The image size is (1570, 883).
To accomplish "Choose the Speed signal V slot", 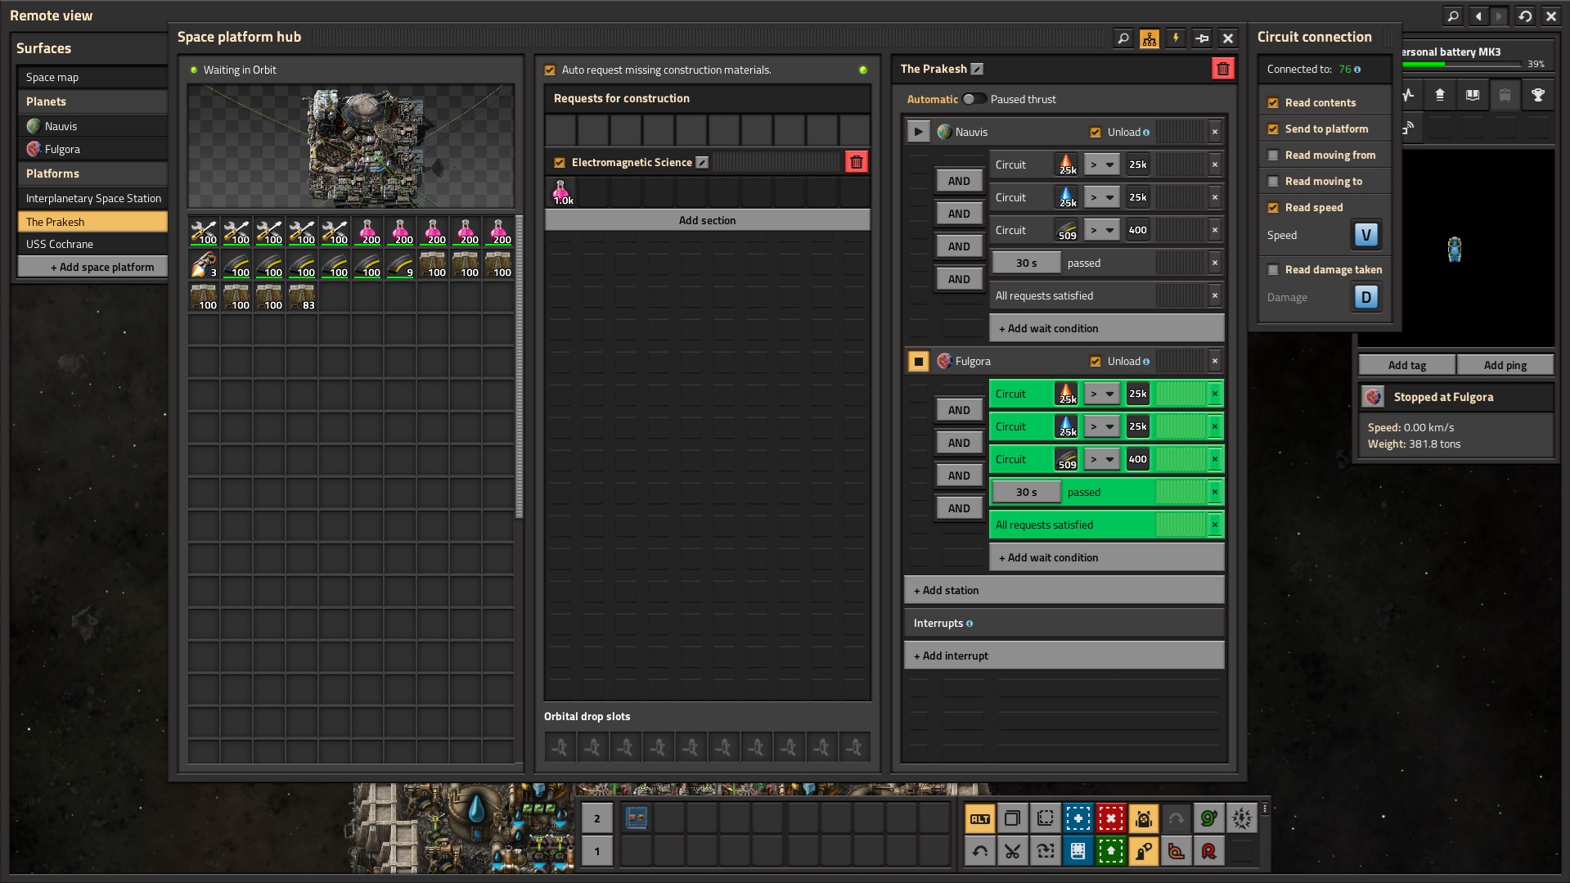I will 1365,235.
